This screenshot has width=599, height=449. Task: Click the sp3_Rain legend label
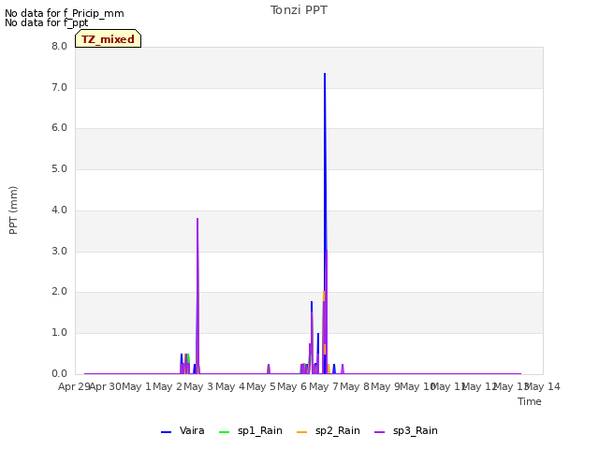coord(416,431)
